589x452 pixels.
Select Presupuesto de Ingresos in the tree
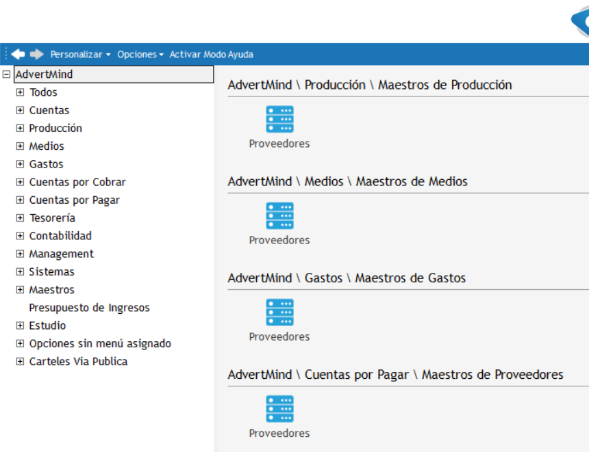click(90, 308)
